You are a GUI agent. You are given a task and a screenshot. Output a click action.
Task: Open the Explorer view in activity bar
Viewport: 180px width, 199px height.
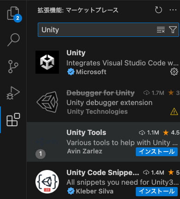click(x=13, y=14)
